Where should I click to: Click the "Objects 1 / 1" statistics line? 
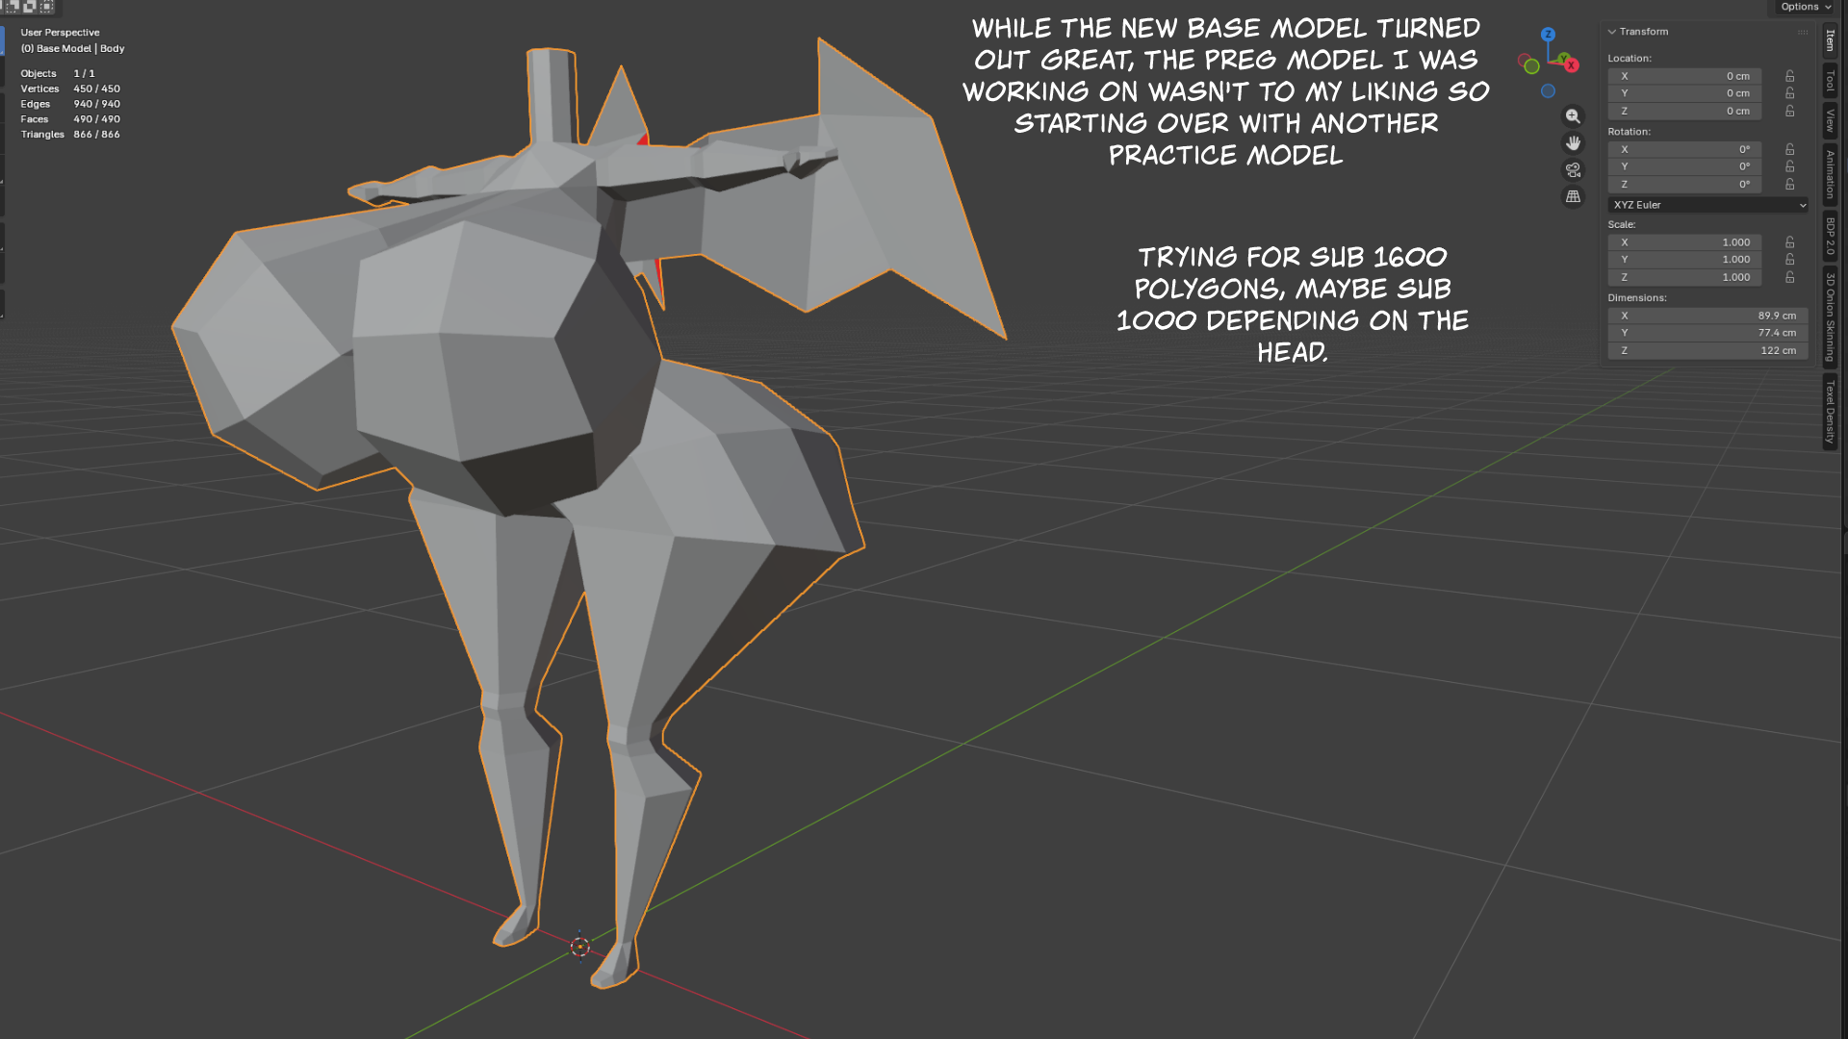pos(58,74)
